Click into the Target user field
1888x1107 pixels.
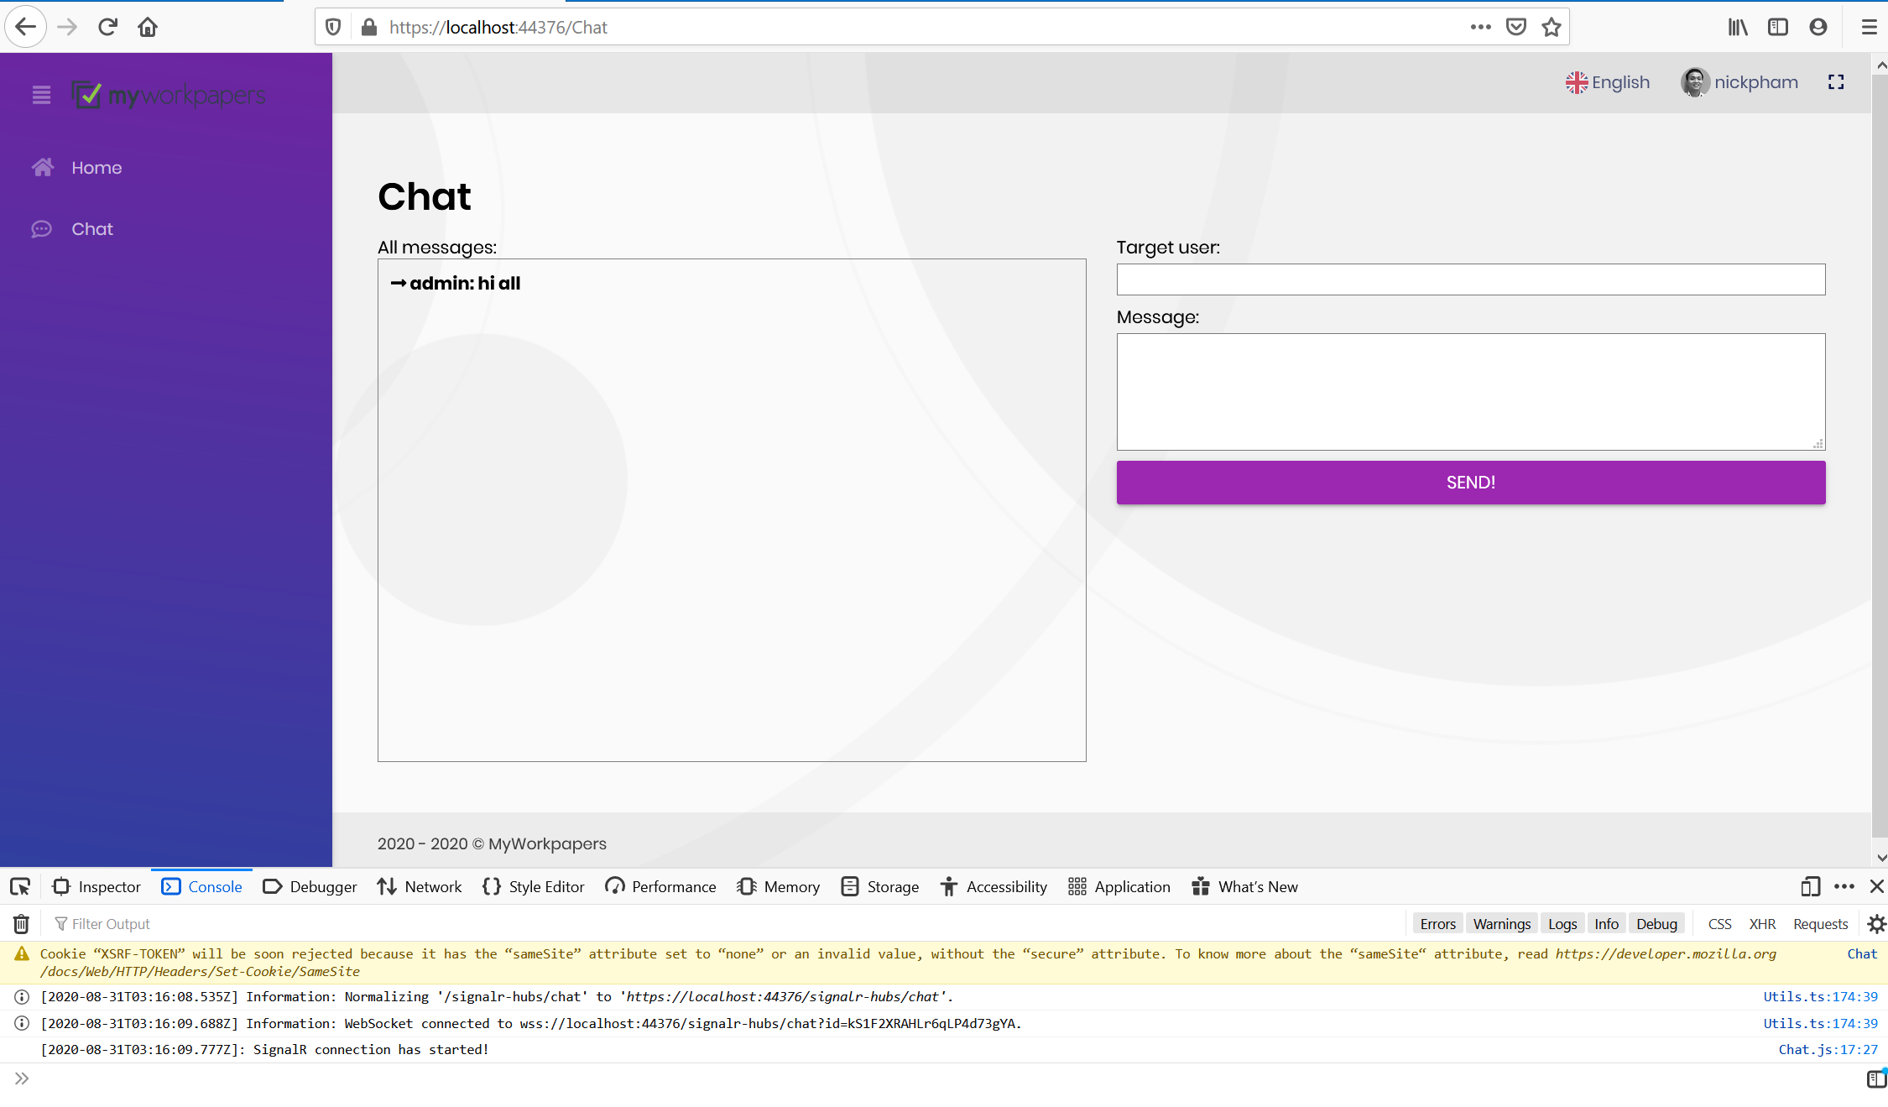point(1470,279)
